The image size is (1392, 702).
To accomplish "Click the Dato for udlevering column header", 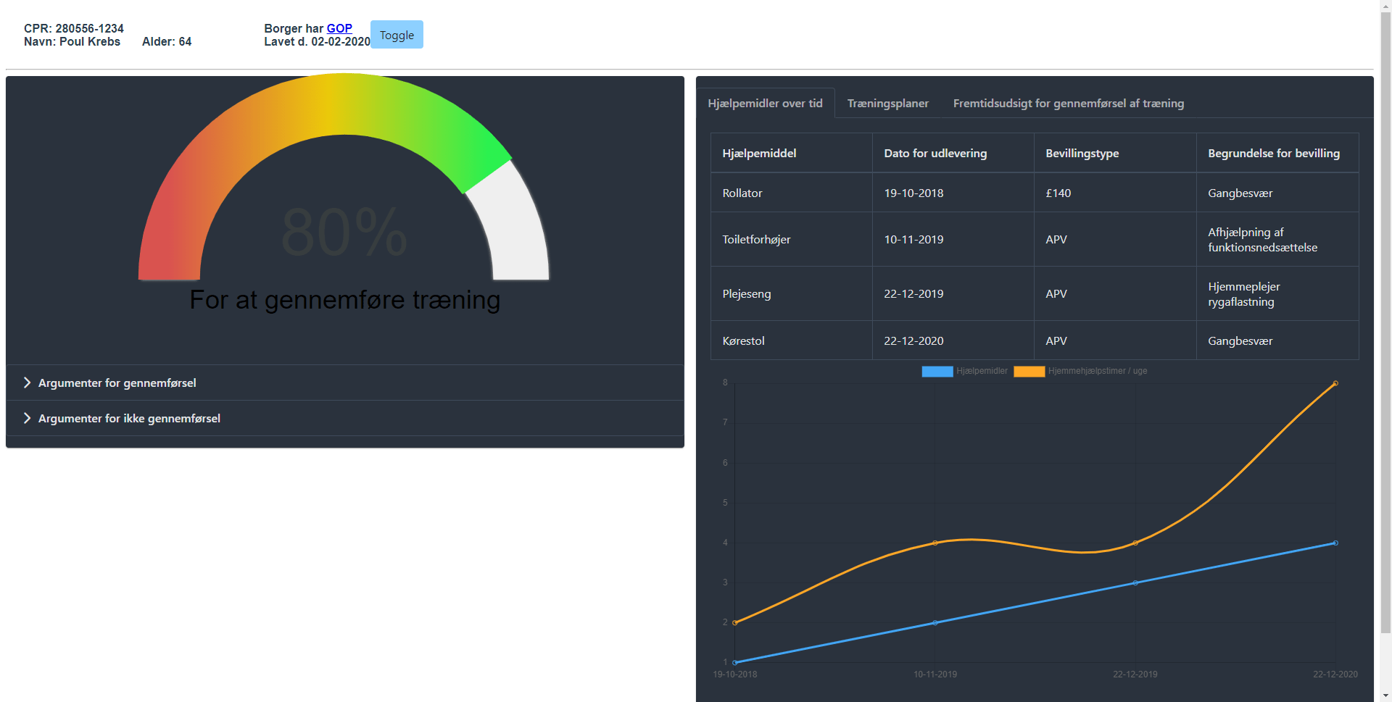I will click(953, 153).
